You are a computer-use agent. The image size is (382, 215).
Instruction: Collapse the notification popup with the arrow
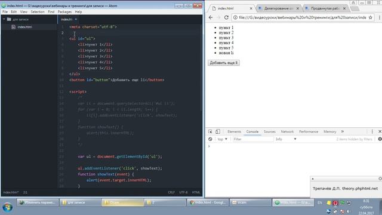(x=313, y=179)
